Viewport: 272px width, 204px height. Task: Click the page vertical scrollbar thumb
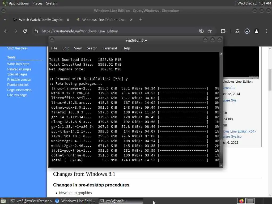[270, 80]
